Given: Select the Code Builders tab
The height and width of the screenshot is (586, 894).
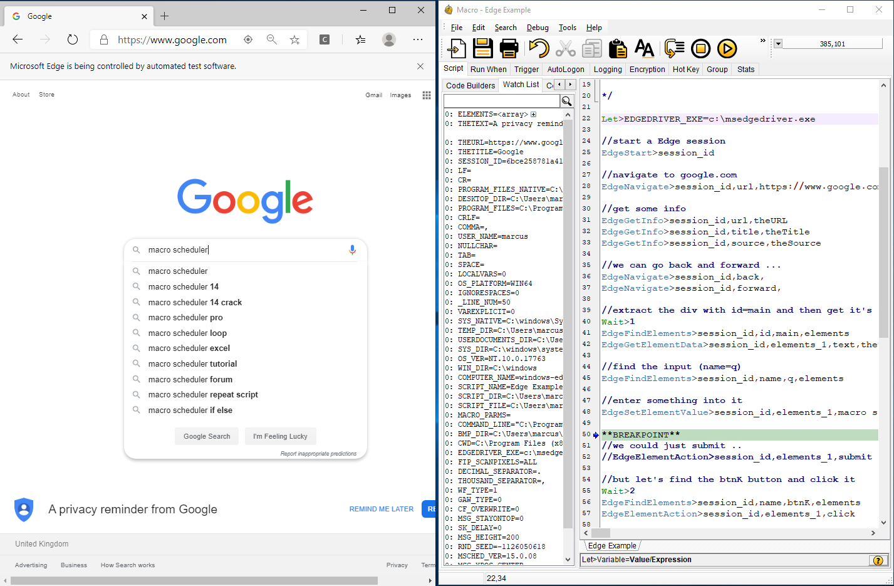Looking at the screenshot, I should point(470,85).
